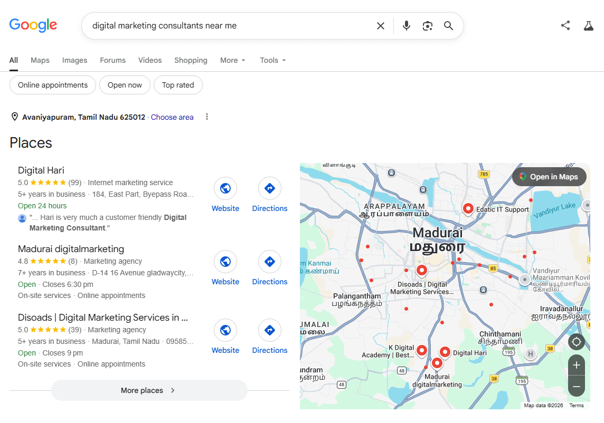Open the Tools dropdown

click(x=273, y=61)
